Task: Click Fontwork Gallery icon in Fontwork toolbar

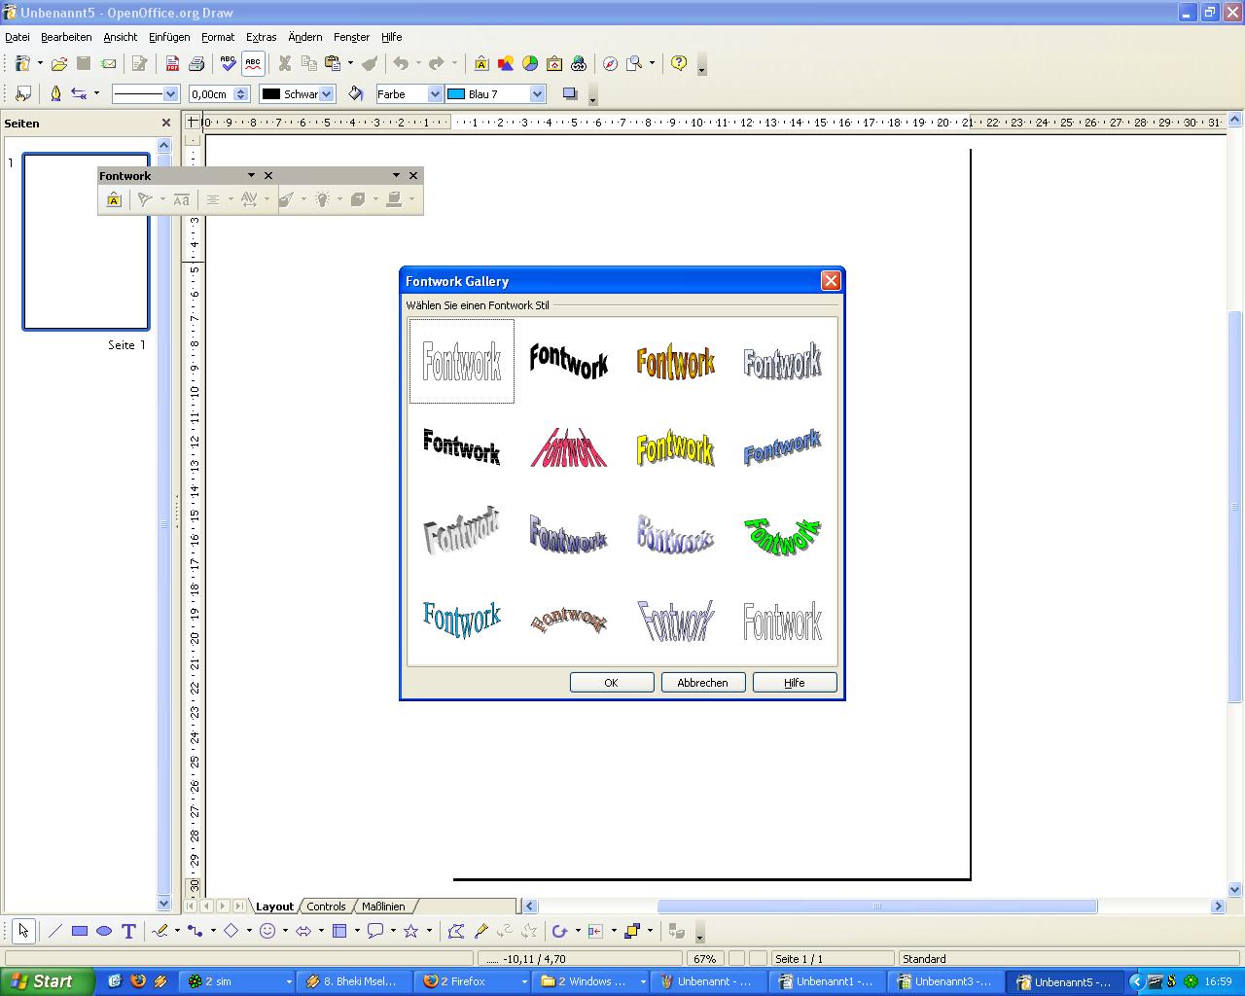Action: pyautogui.click(x=114, y=199)
